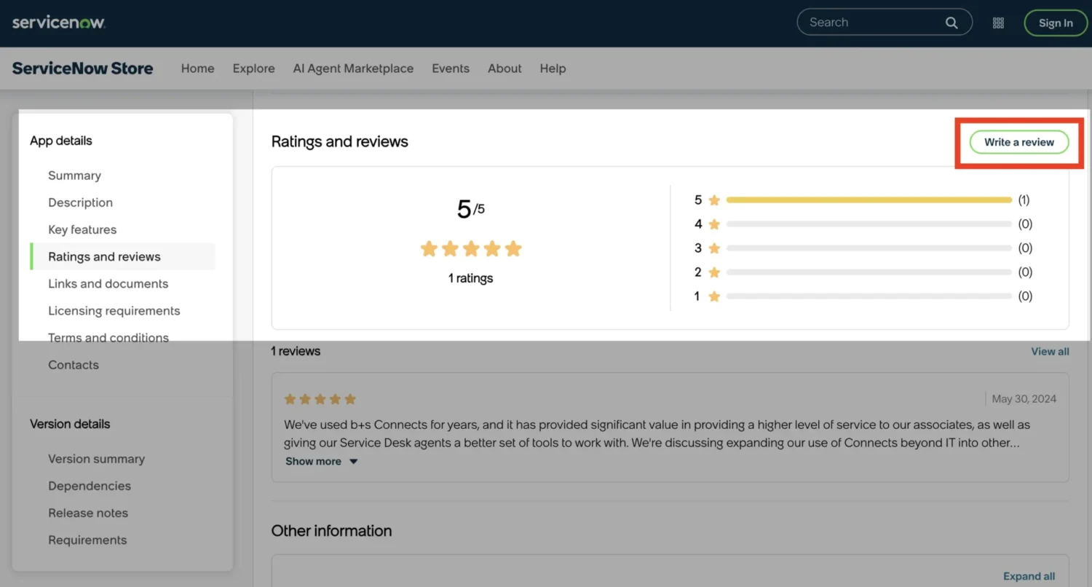Open the apps grid icon
The width and height of the screenshot is (1092, 587).
[x=998, y=23]
